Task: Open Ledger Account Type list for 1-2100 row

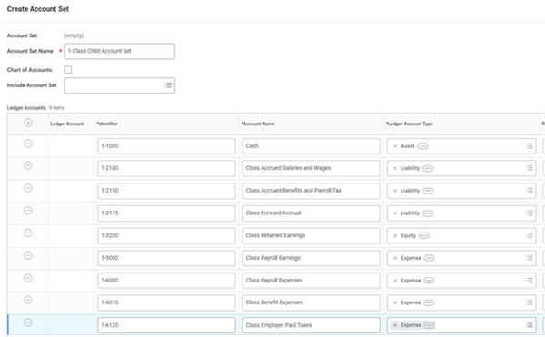Action: point(530,168)
